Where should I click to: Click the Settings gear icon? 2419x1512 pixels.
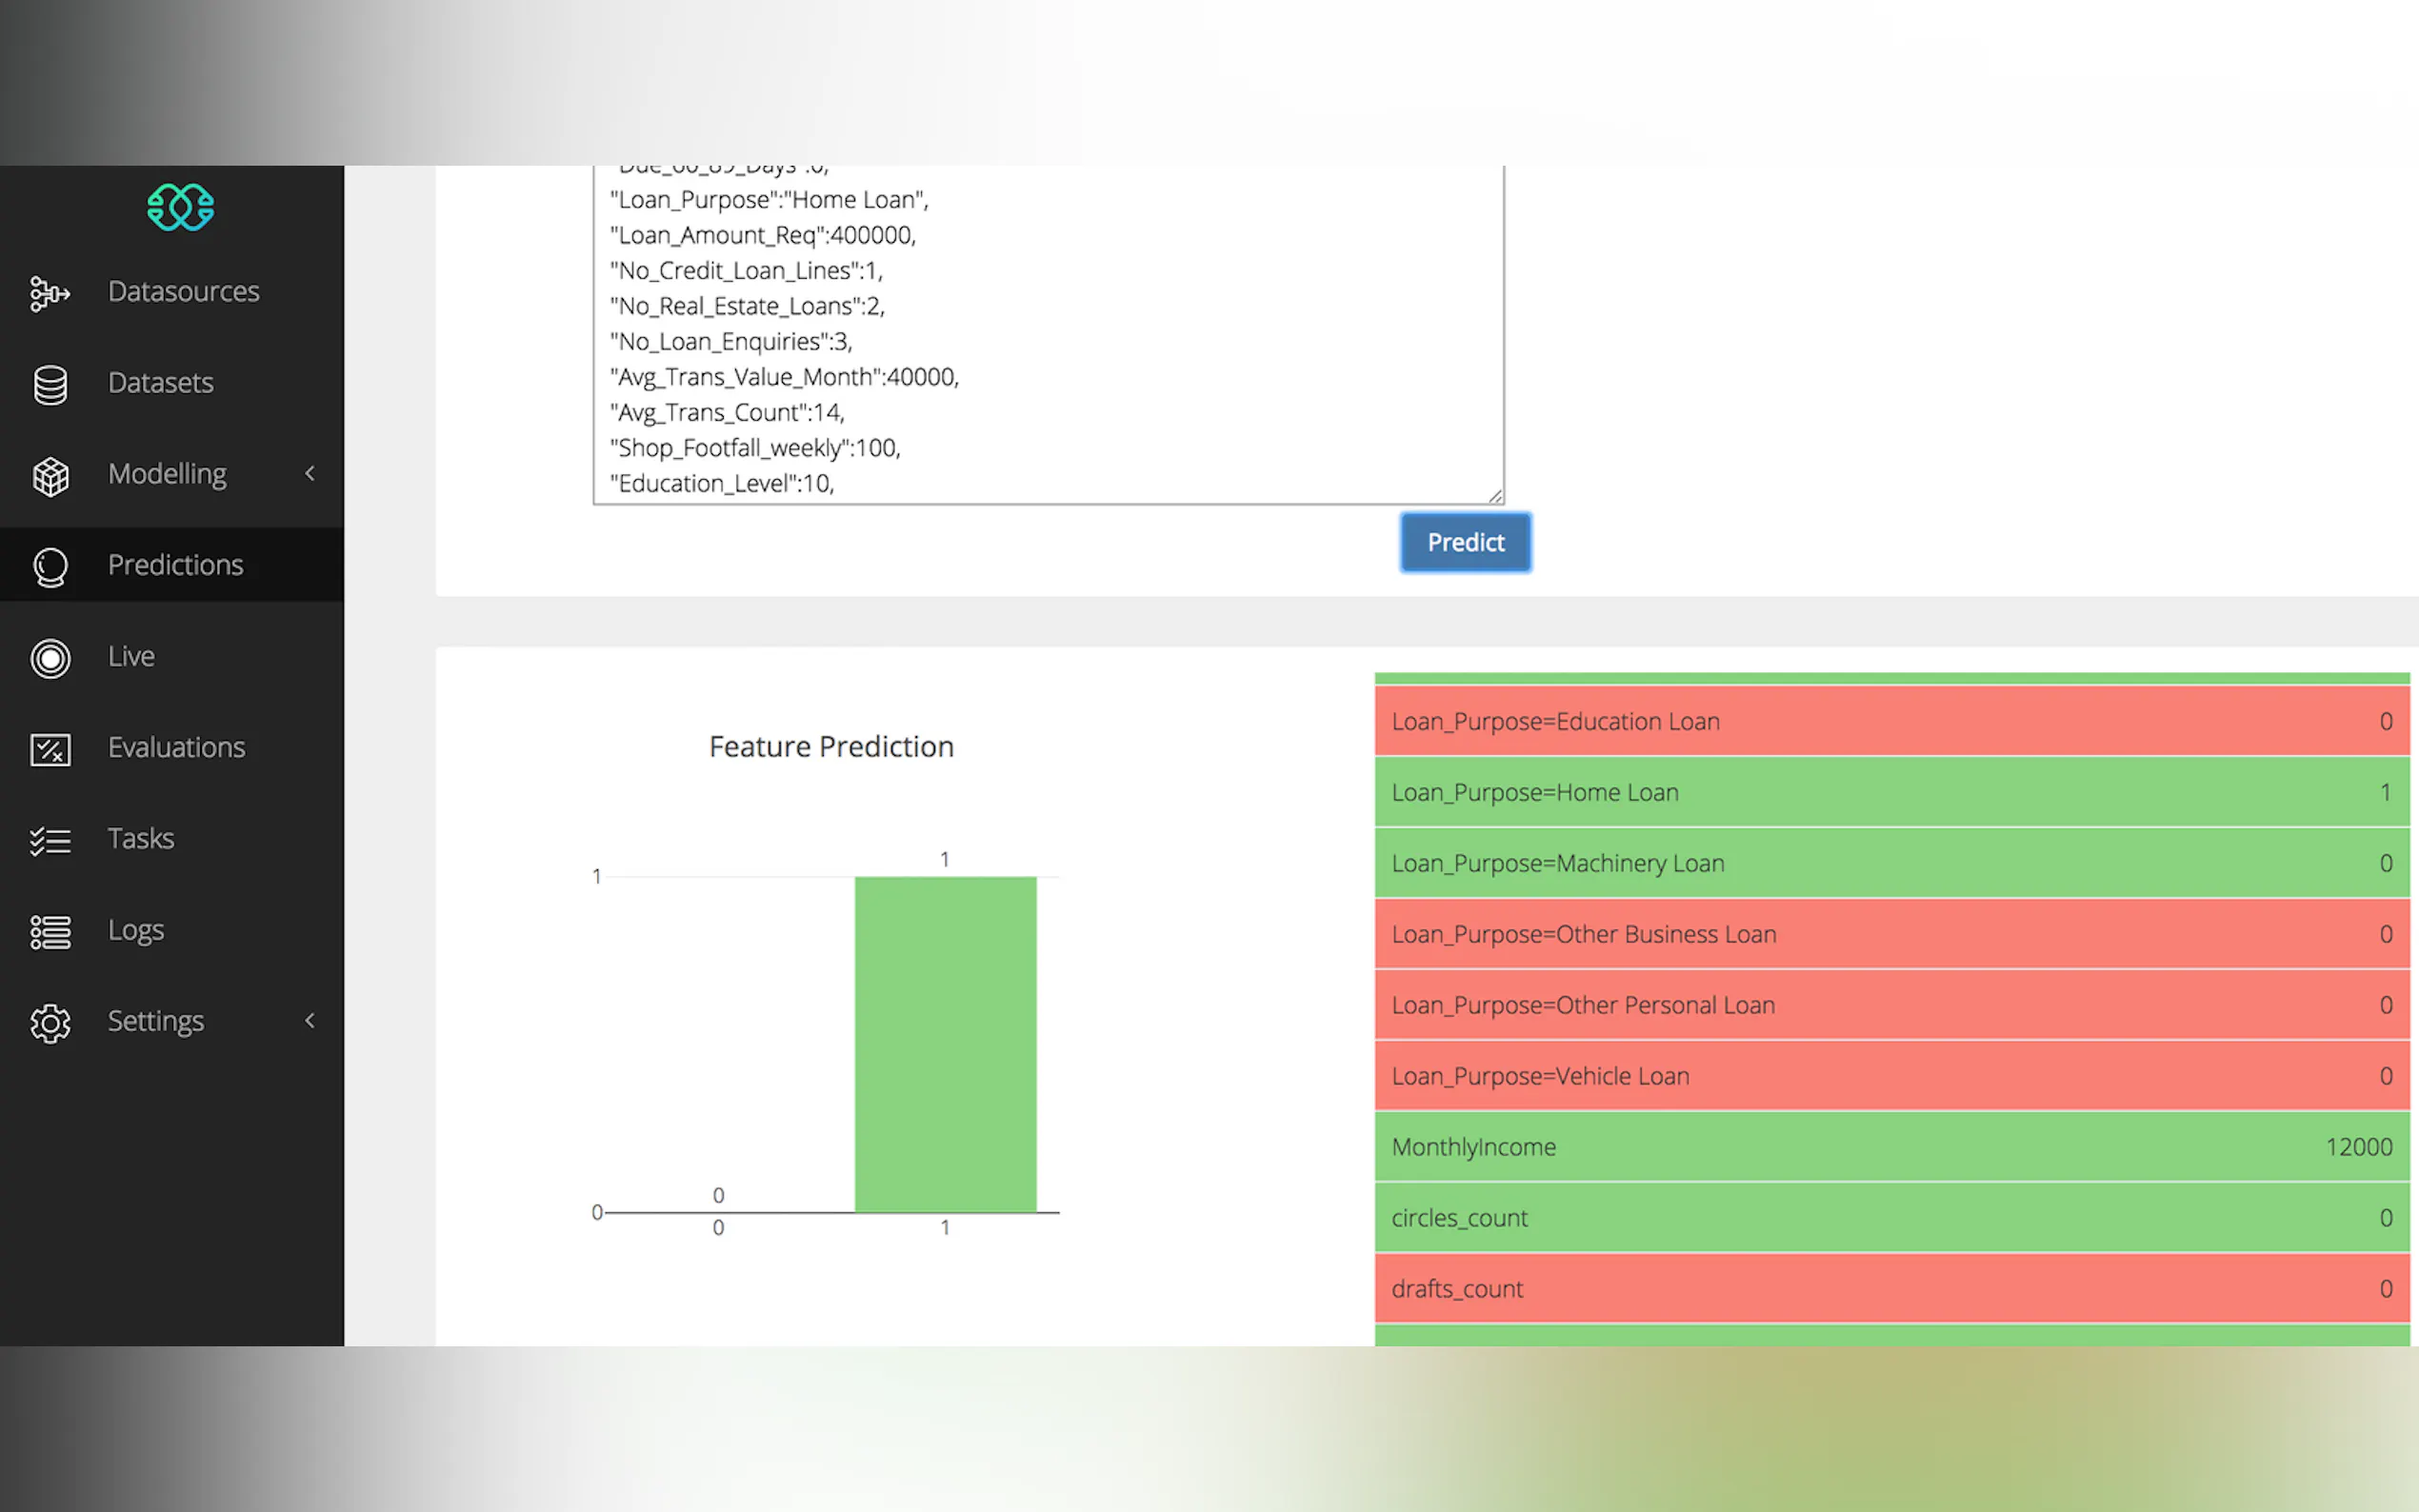pyautogui.click(x=50, y=1023)
